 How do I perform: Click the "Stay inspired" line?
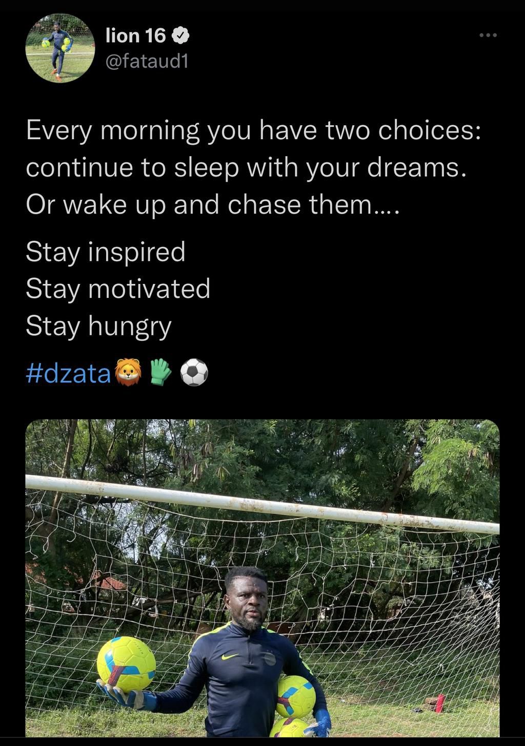pos(106,252)
